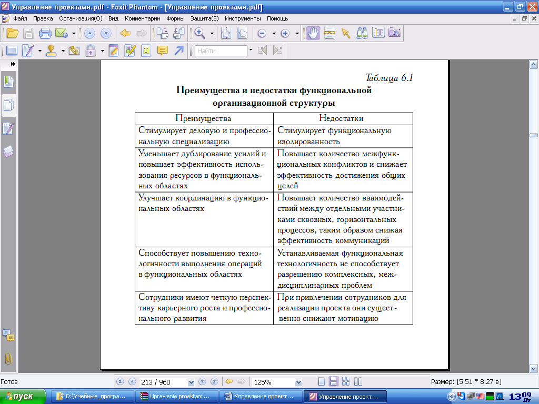Open the padlock security dropdown arrow
Screen dimensions: 539x404
coord(103,51)
